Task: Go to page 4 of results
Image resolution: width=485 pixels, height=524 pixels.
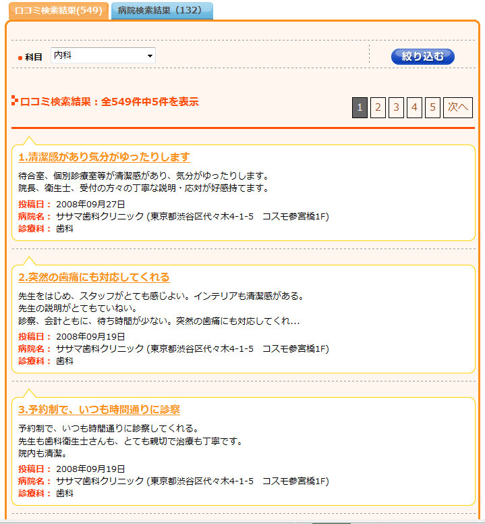Action: 414,107
